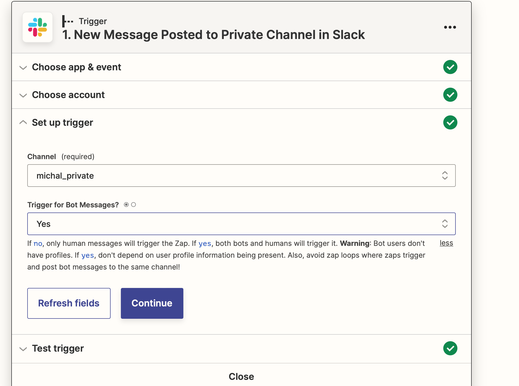Click the less link to shorten help text
519x386 pixels.
coord(446,243)
